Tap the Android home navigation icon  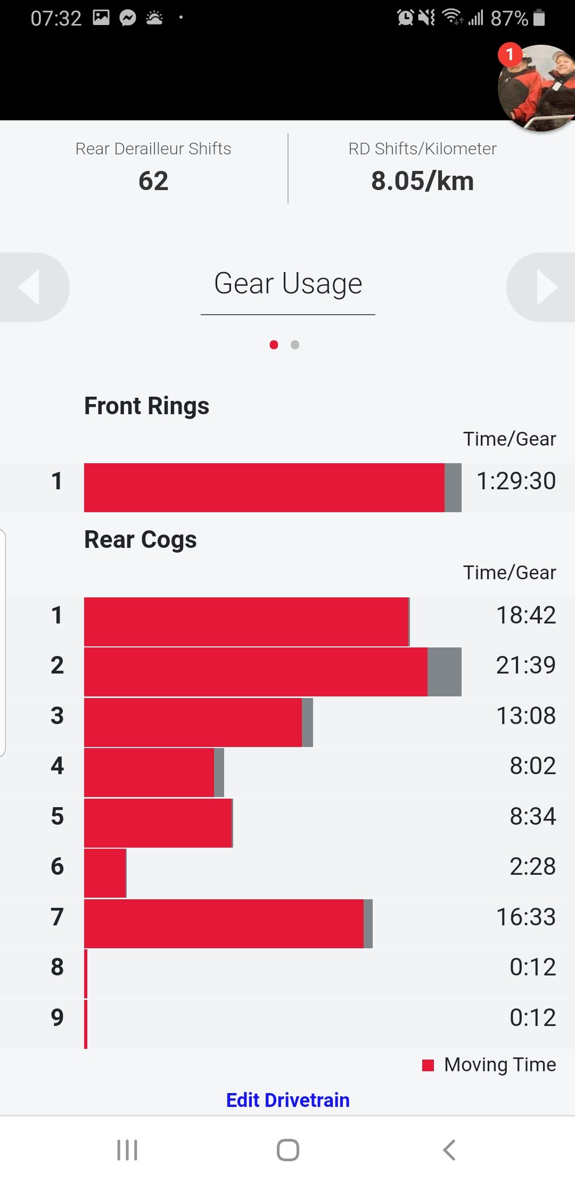pos(287,1150)
